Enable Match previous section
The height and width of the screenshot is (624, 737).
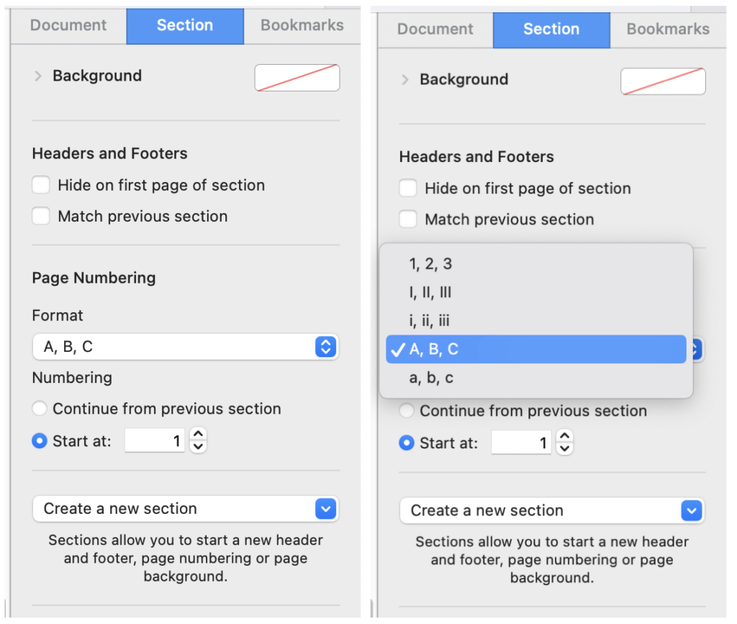pyautogui.click(x=40, y=216)
